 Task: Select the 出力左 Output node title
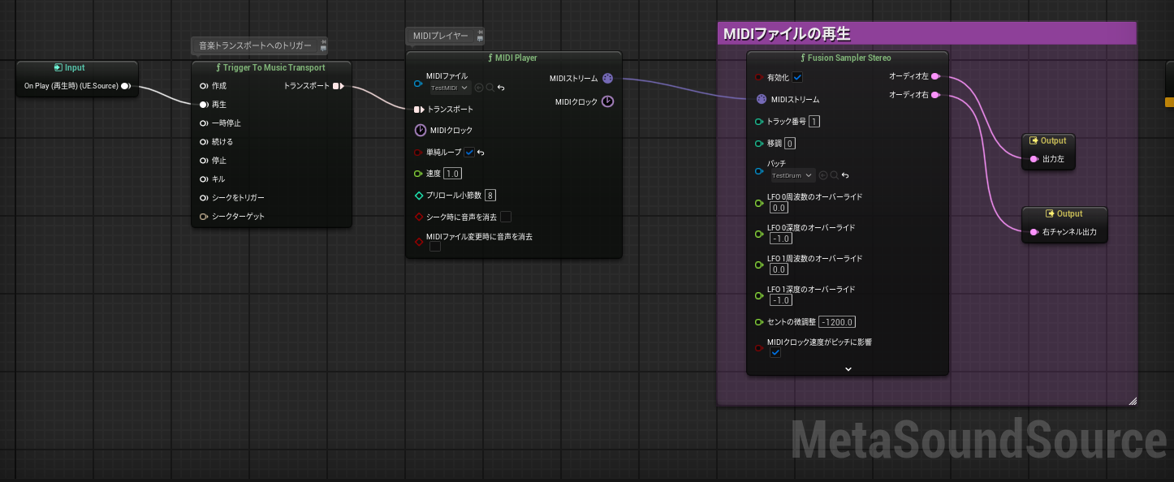tap(1053, 141)
